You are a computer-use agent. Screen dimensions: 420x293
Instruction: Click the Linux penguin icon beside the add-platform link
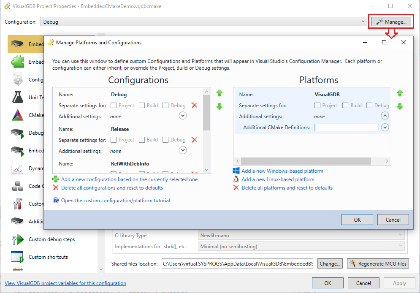(x=236, y=179)
